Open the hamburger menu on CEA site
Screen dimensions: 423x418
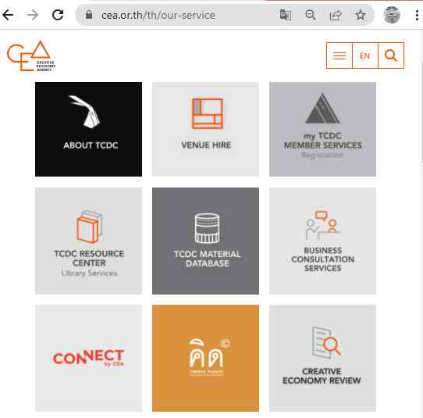click(x=339, y=55)
